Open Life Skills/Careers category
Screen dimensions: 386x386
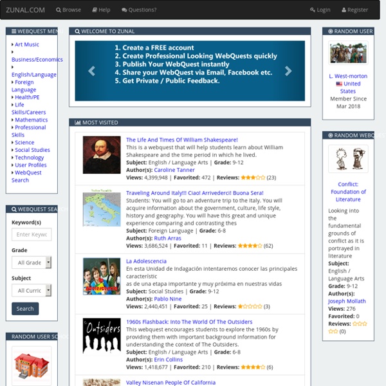[28, 109]
